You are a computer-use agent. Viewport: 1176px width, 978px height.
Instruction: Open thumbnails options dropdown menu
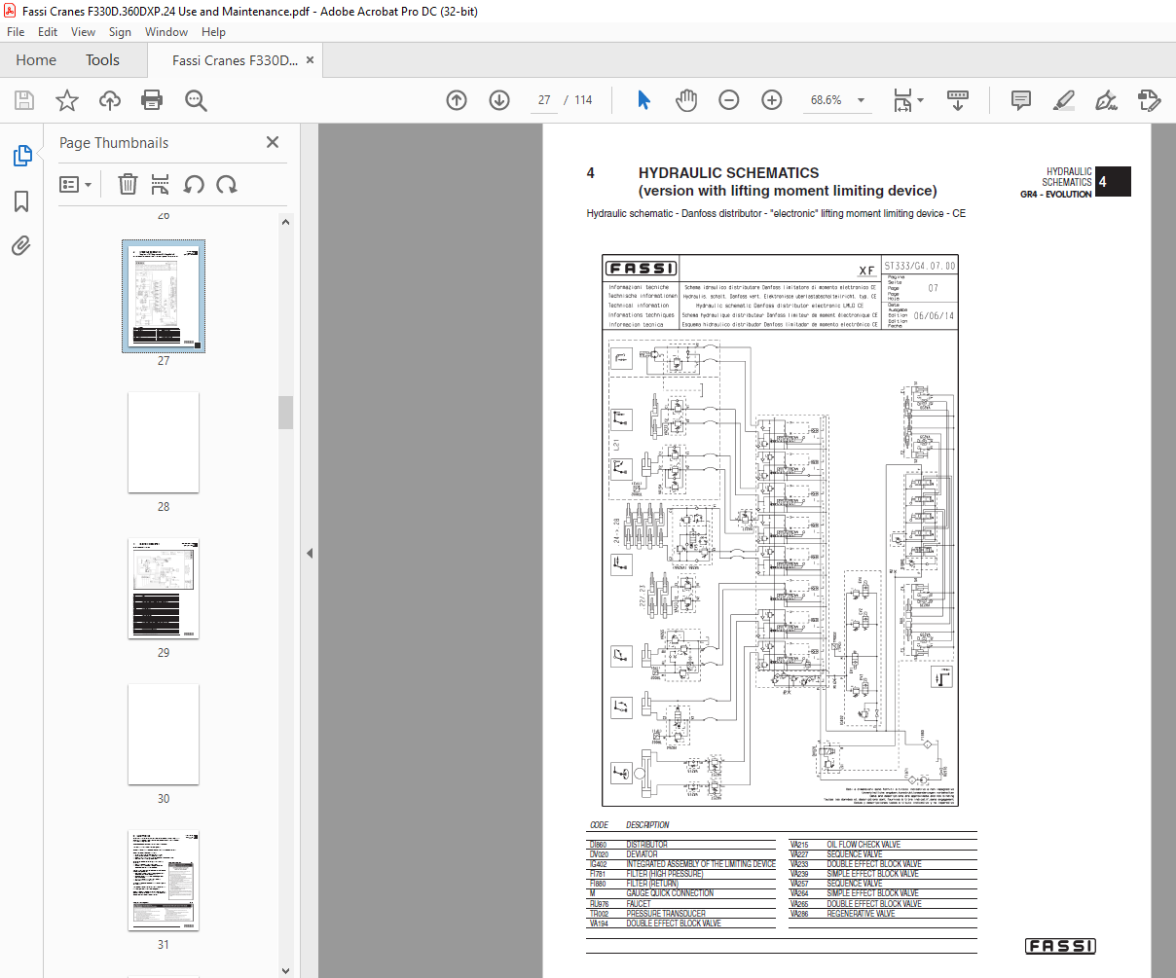(x=75, y=184)
